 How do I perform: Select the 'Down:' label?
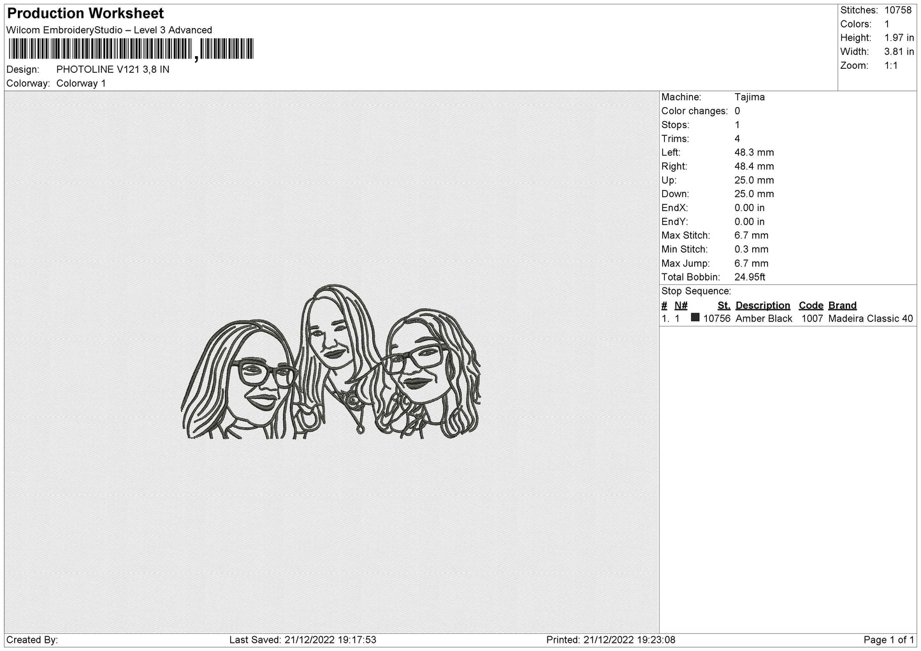tap(675, 194)
